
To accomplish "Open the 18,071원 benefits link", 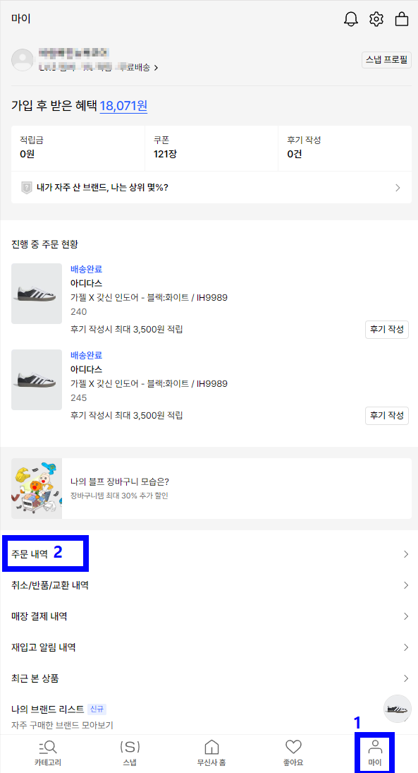I will (123, 104).
